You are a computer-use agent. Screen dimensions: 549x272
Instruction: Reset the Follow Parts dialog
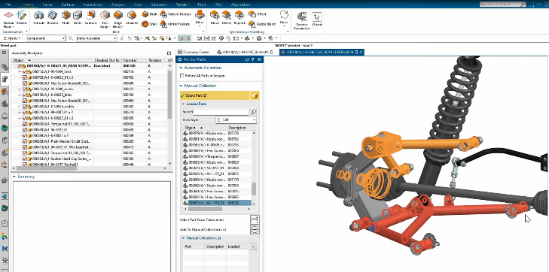[x=247, y=59]
